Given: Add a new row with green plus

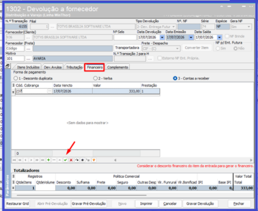Looking at the screenshot, I should pyautogui.click(x=48, y=160).
